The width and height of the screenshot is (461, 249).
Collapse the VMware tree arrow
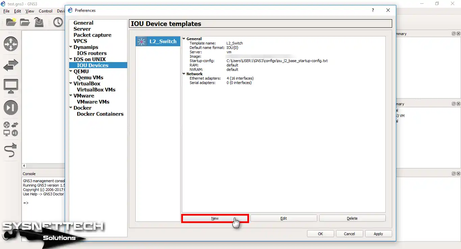click(71, 96)
